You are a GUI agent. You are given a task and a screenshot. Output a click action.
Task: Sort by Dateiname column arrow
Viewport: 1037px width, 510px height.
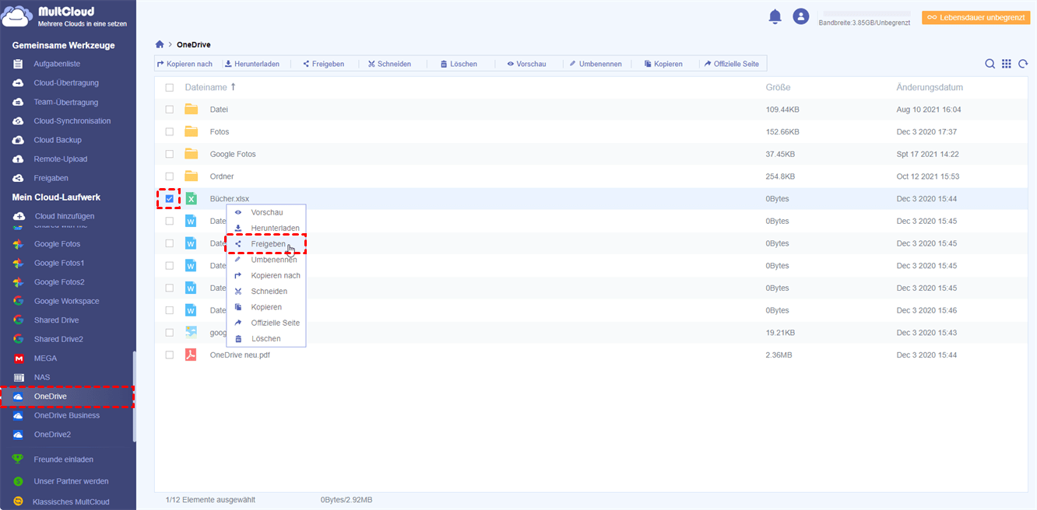[x=233, y=87]
